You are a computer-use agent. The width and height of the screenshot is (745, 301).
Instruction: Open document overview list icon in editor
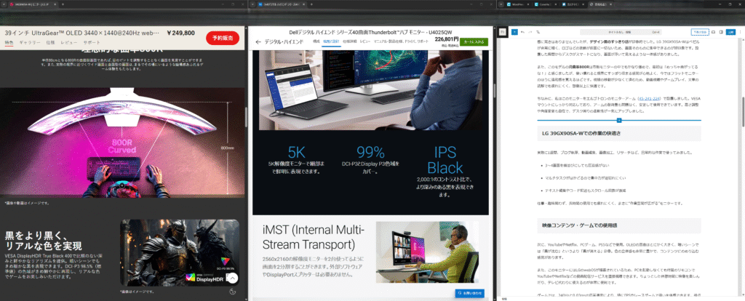click(x=538, y=32)
